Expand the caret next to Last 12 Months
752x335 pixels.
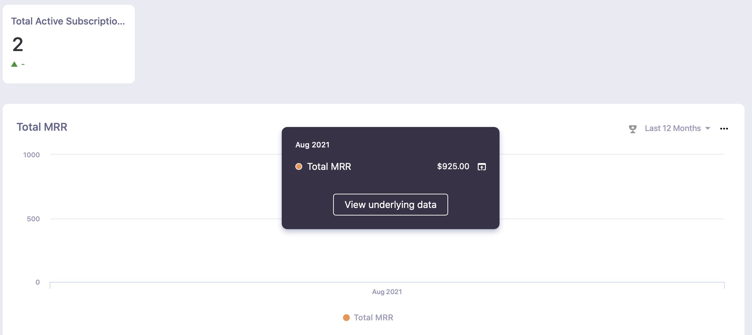[708, 128]
